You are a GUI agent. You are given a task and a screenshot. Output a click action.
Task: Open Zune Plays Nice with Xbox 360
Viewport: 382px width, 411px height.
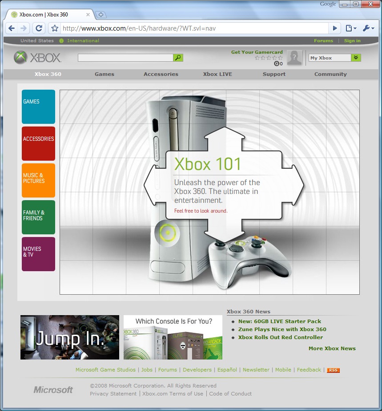(x=282, y=329)
